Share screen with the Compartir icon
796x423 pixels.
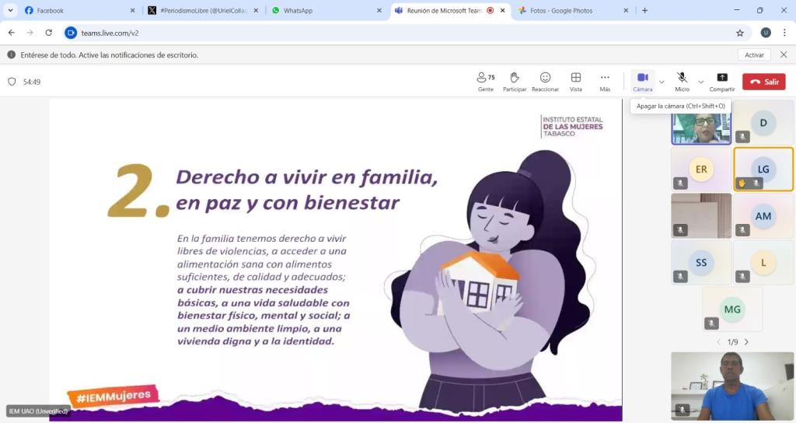pos(721,81)
